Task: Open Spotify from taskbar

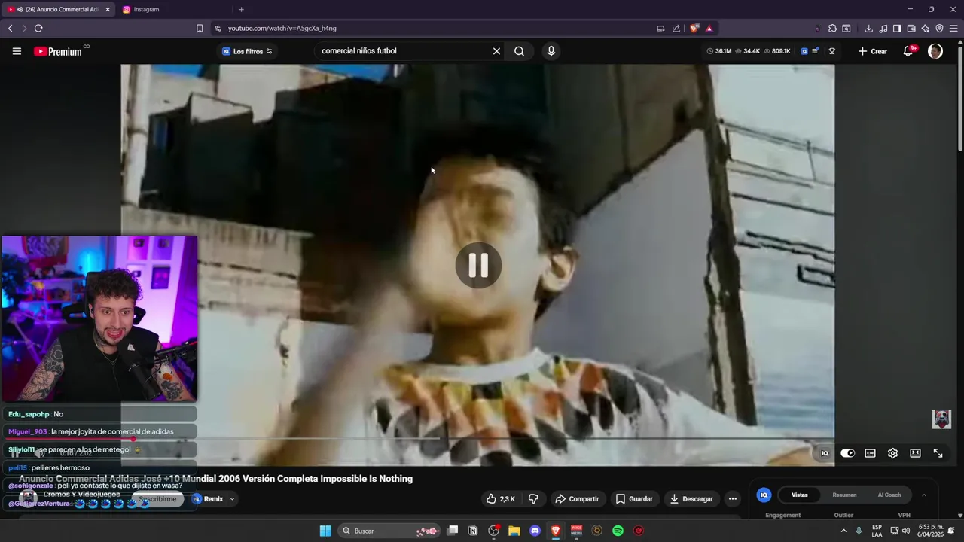Action: [618, 531]
